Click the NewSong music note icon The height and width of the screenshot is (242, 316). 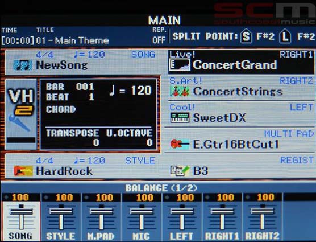pyautogui.click(x=23, y=65)
